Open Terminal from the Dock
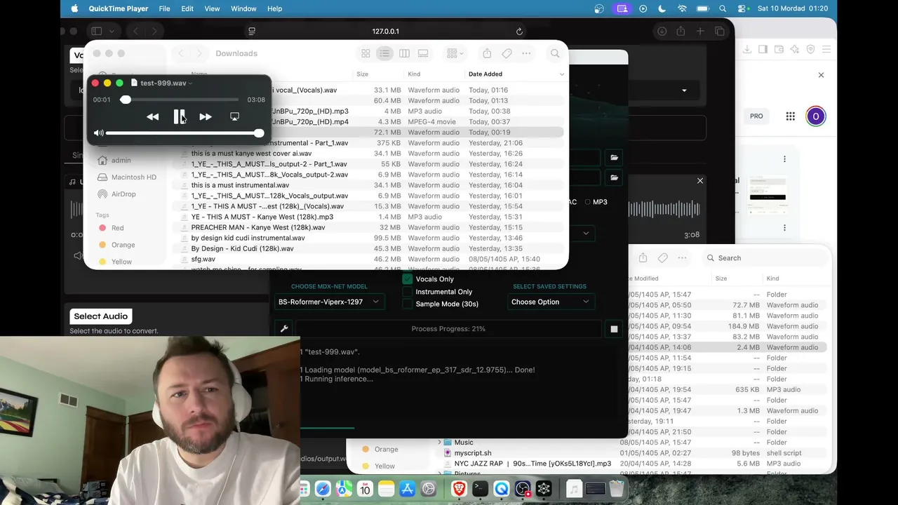This screenshot has width=898, height=505. 480,489
